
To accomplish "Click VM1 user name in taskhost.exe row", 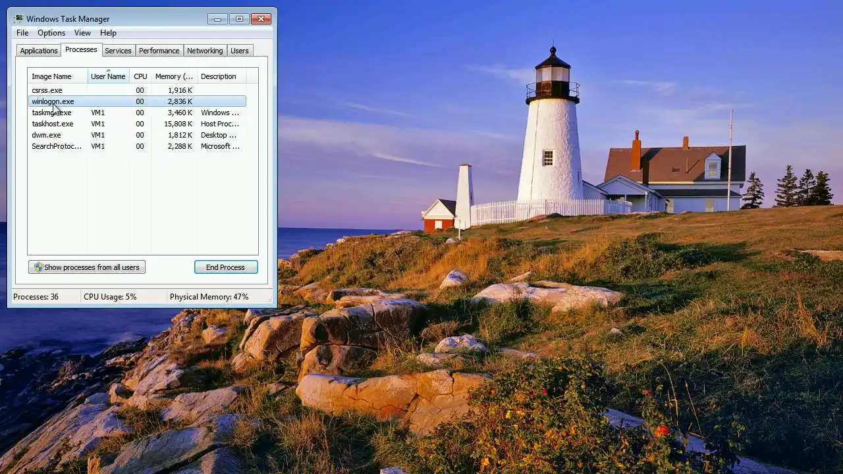I will click(97, 124).
